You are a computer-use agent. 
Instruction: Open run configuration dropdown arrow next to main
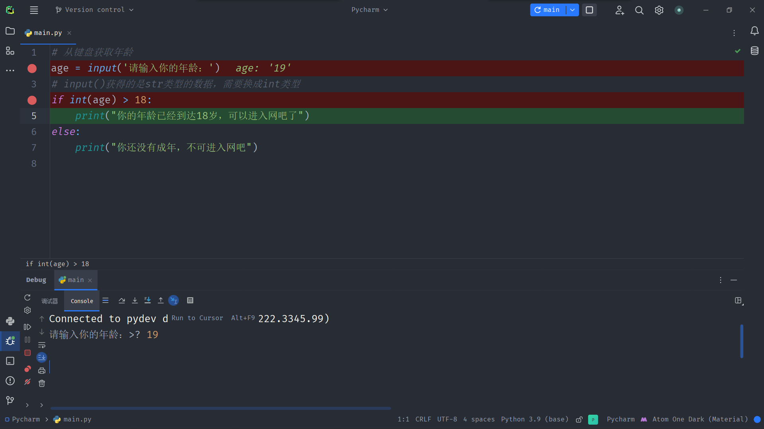coord(572,10)
